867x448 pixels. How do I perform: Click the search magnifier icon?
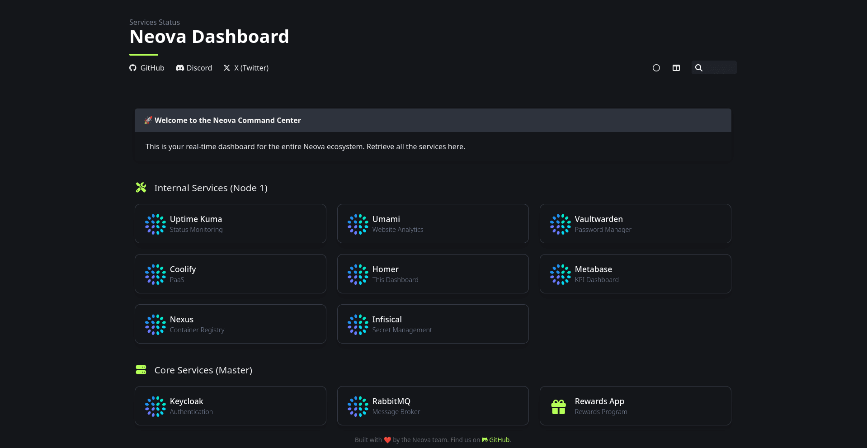coord(698,68)
